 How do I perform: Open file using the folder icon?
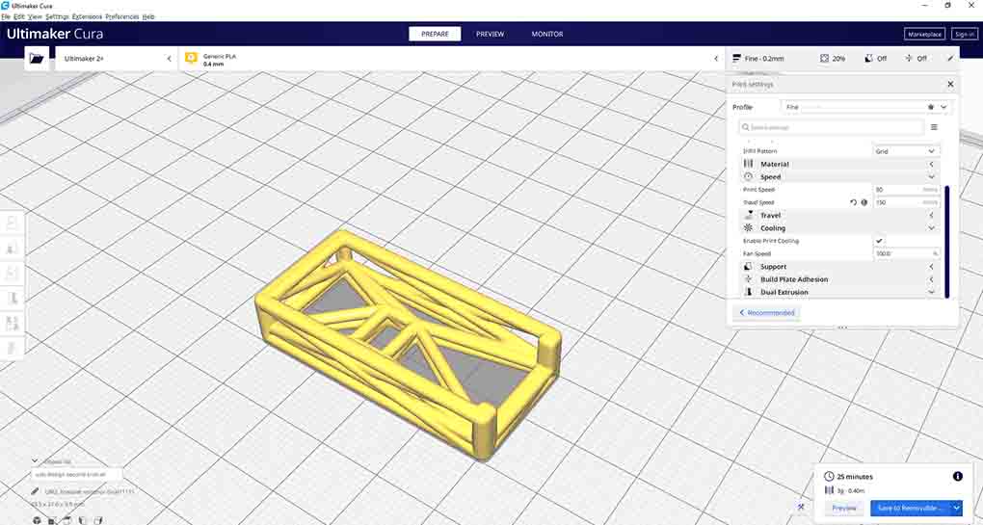coord(37,58)
